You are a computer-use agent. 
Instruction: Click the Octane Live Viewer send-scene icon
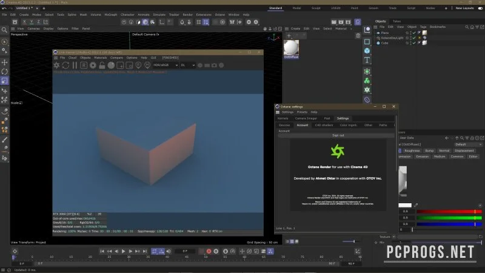[x=56, y=66]
